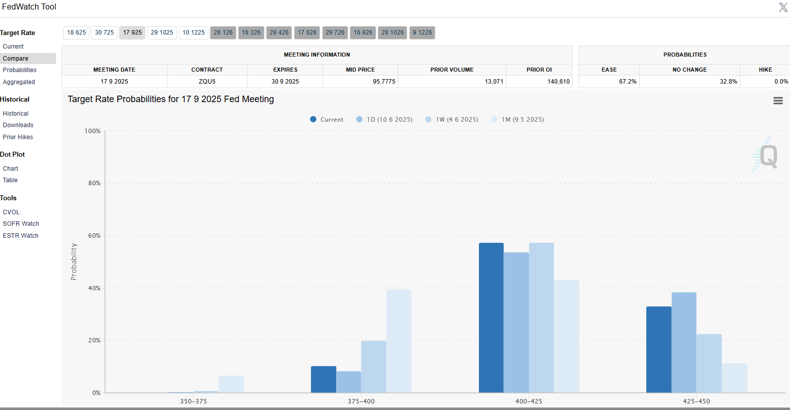
Task: Toggle the Current series in chart legend
Action: (327, 120)
